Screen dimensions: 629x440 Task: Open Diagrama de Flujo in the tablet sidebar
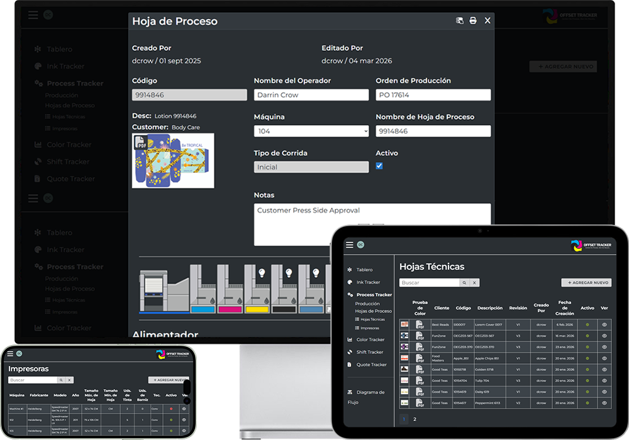click(x=366, y=397)
